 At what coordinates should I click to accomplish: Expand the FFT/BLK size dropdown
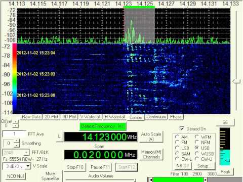tap(26, 153)
